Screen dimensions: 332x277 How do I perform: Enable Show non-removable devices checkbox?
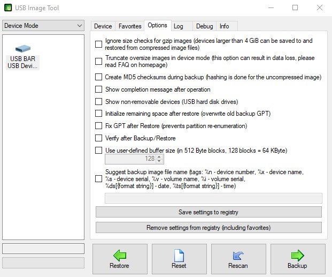(98, 102)
